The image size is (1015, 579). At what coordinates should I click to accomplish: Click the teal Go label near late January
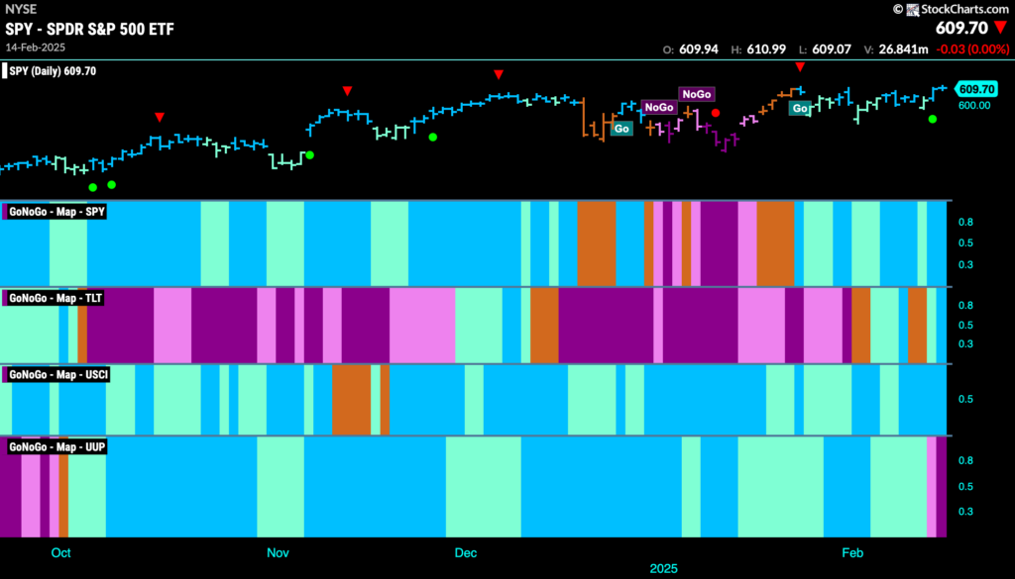pos(800,109)
